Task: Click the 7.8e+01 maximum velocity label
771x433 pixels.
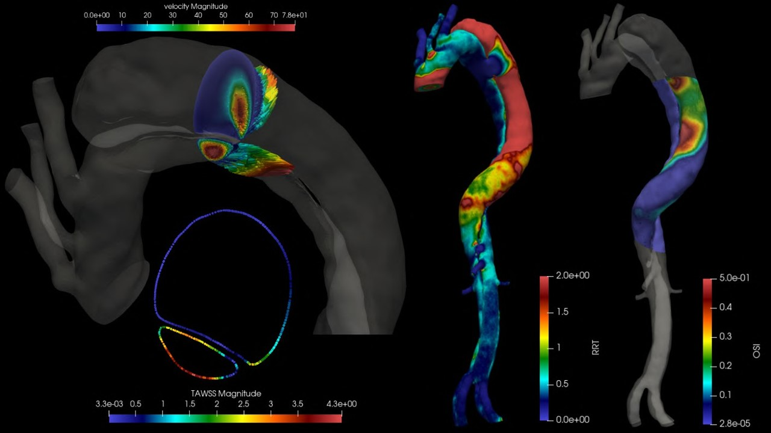Action: pyautogui.click(x=295, y=16)
